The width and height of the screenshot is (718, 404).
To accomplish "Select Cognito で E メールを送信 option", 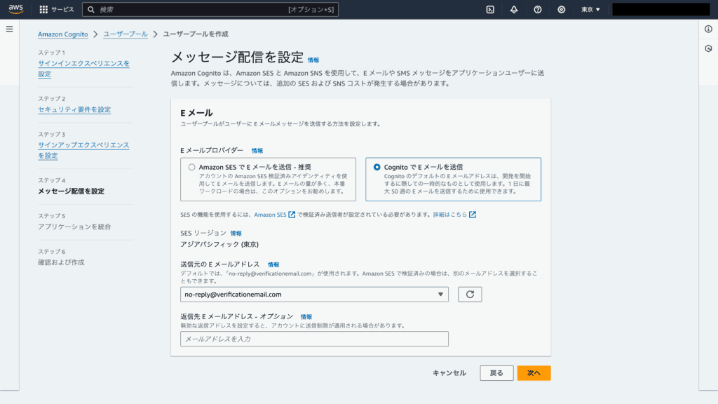I will point(377,168).
